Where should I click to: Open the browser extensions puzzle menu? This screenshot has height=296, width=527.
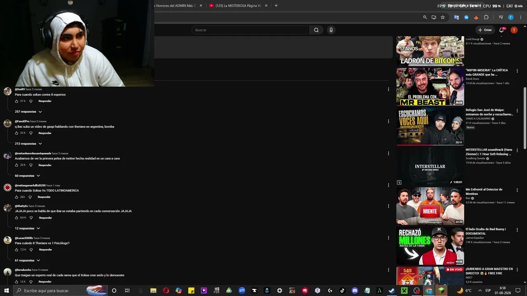click(x=486, y=17)
